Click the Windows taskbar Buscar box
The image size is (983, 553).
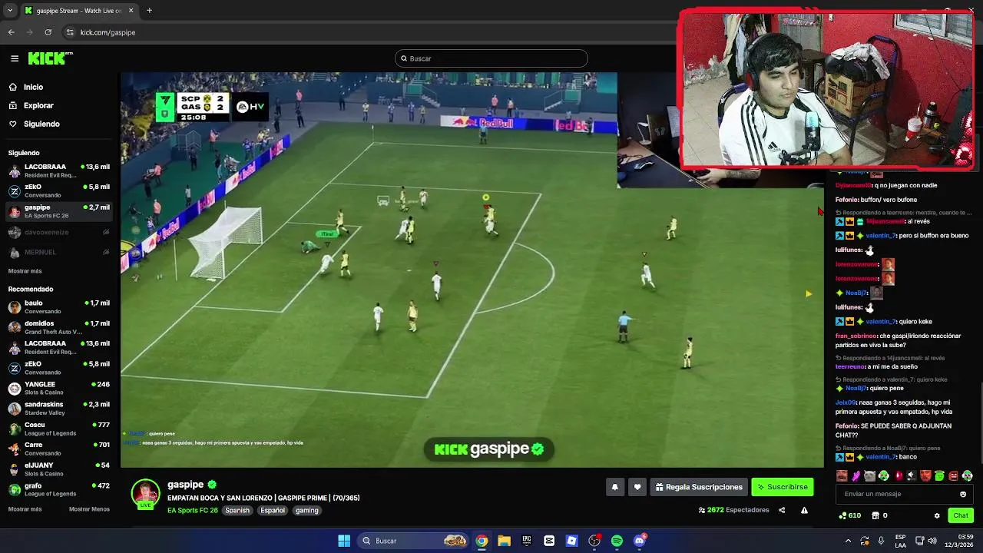point(414,541)
